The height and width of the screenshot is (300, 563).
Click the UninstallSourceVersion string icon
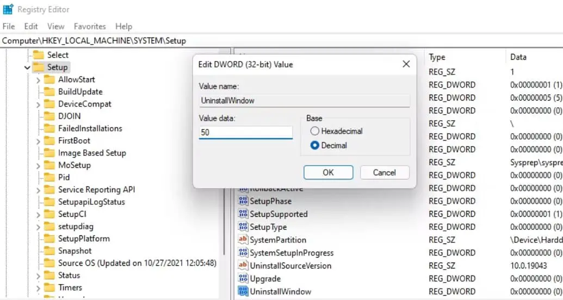tap(243, 266)
